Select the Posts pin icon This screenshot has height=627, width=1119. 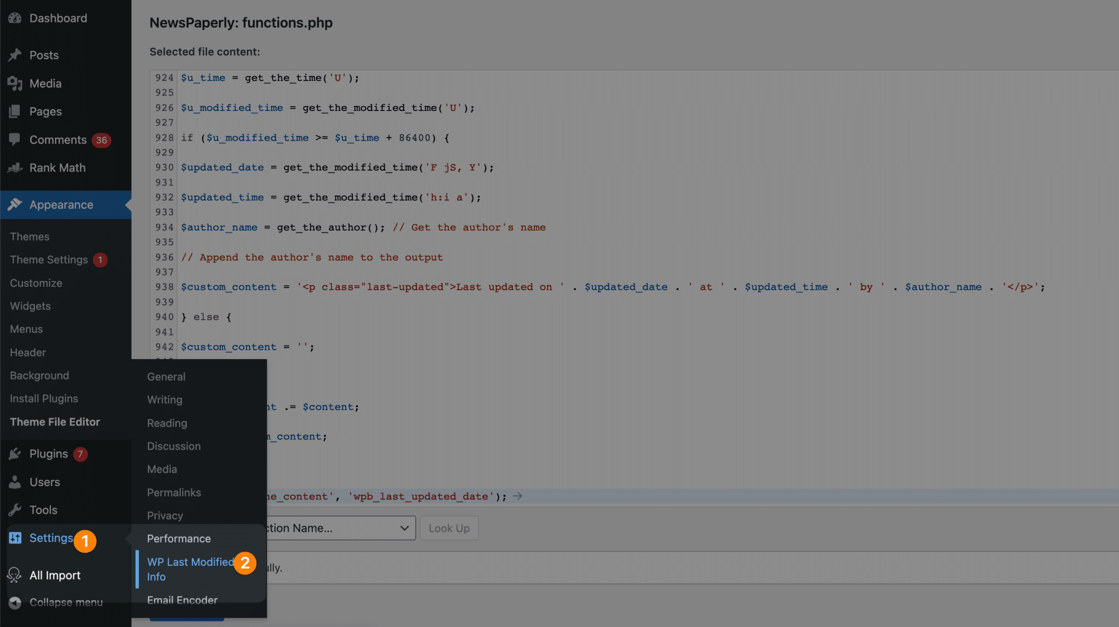[x=16, y=55]
